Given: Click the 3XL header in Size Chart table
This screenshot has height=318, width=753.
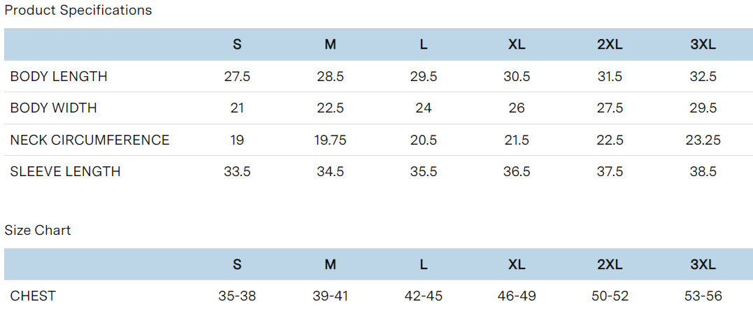Looking at the screenshot, I should [703, 264].
